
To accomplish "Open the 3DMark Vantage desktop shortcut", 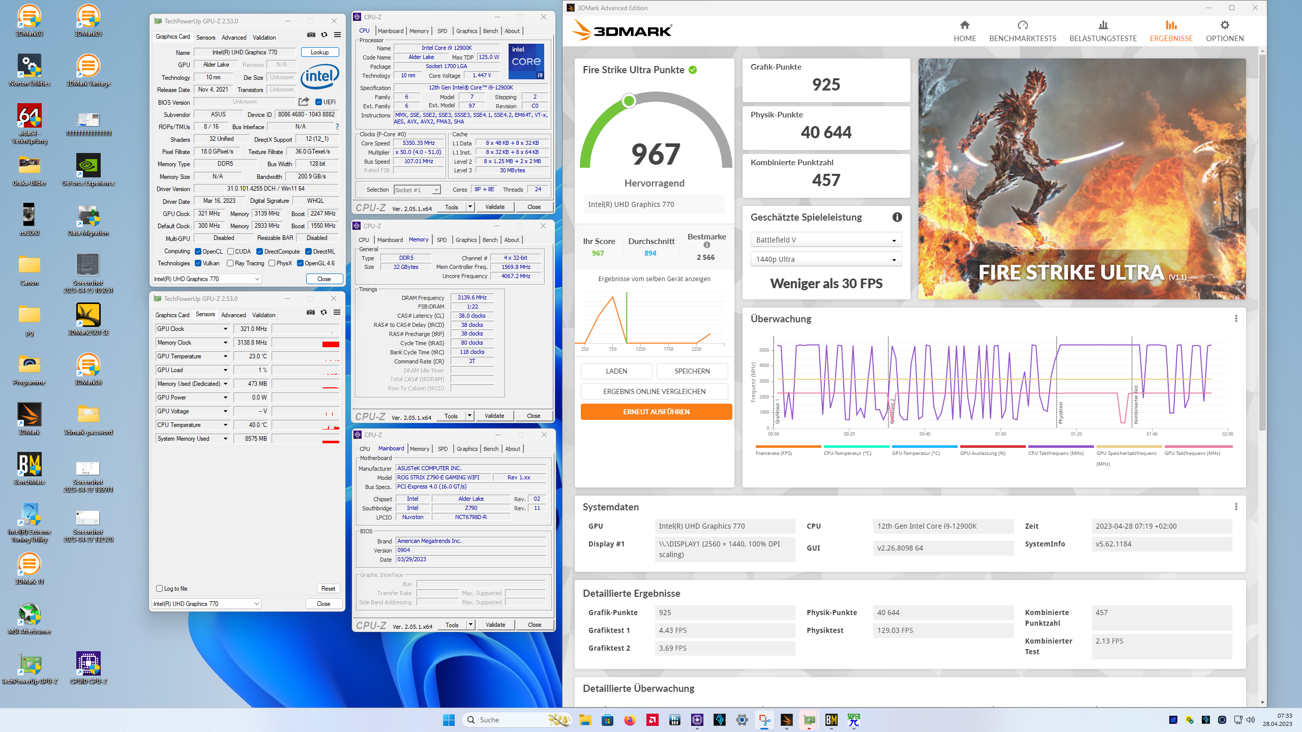I will 88,70.
